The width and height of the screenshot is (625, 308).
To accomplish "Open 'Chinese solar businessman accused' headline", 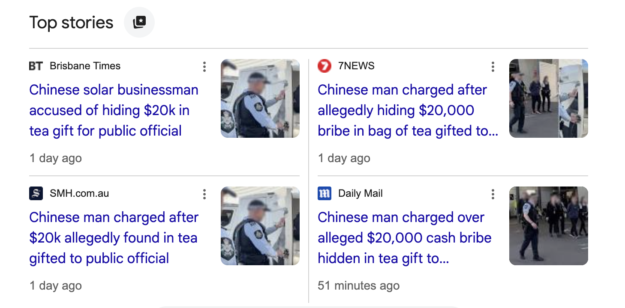I will (x=114, y=110).
